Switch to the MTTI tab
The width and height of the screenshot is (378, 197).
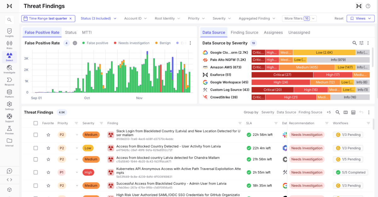(x=87, y=32)
